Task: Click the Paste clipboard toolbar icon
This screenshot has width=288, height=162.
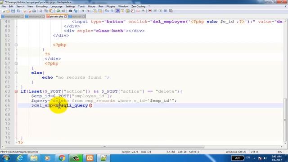Action: pyautogui.click(x=51, y=11)
